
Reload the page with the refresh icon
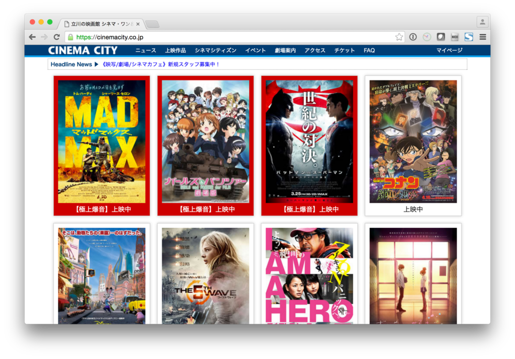click(56, 37)
